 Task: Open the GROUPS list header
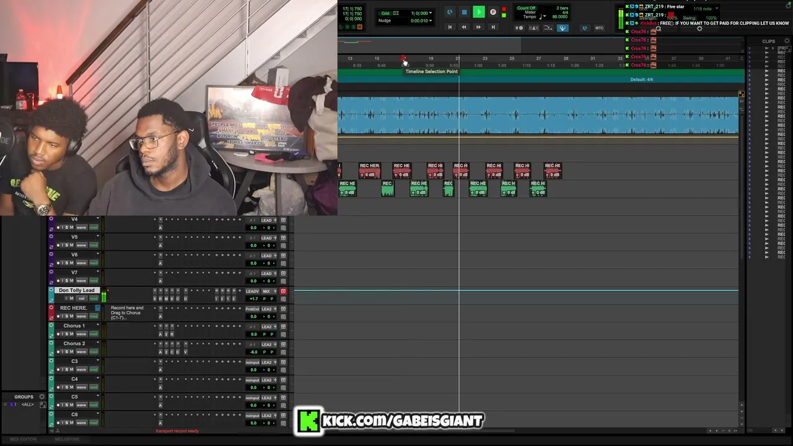[x=24, y=397]
